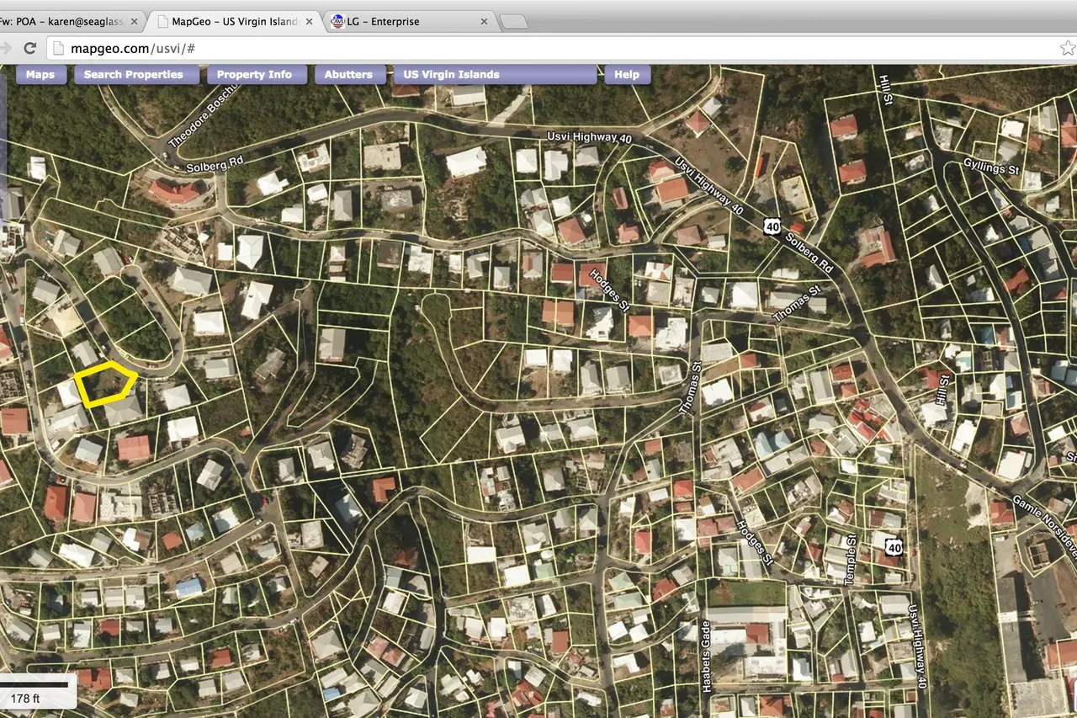Expand the US Virgin Islands selector

(496, 75)
